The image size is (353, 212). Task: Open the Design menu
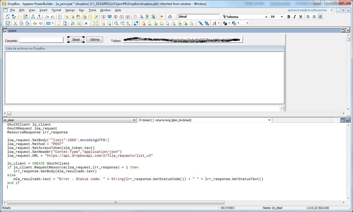(x=70, y=10)
